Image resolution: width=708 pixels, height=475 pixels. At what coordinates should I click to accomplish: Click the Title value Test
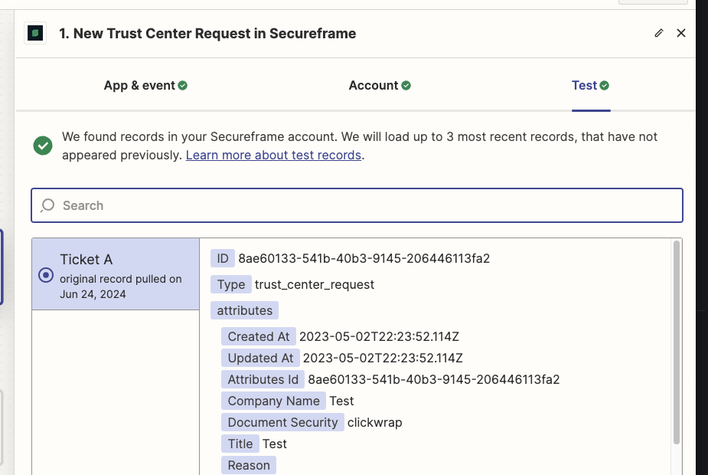pos(275,444)
